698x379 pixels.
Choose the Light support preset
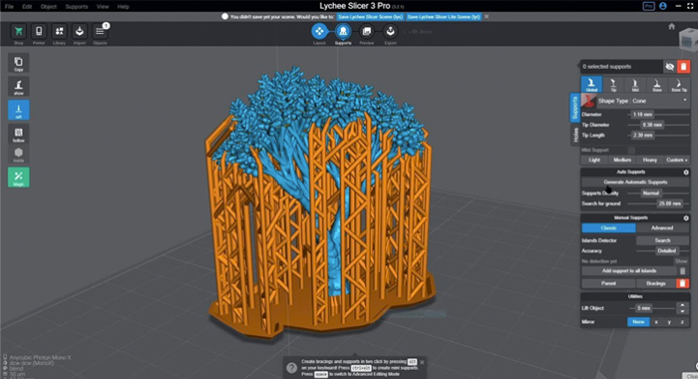pyautogui.click(x=594, y=160)
